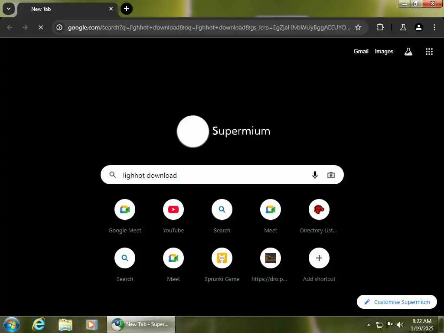The width and height of the screenshot is (444, 333).
Task: Open the Google Meet shortcut
Action: pos(125,216)
